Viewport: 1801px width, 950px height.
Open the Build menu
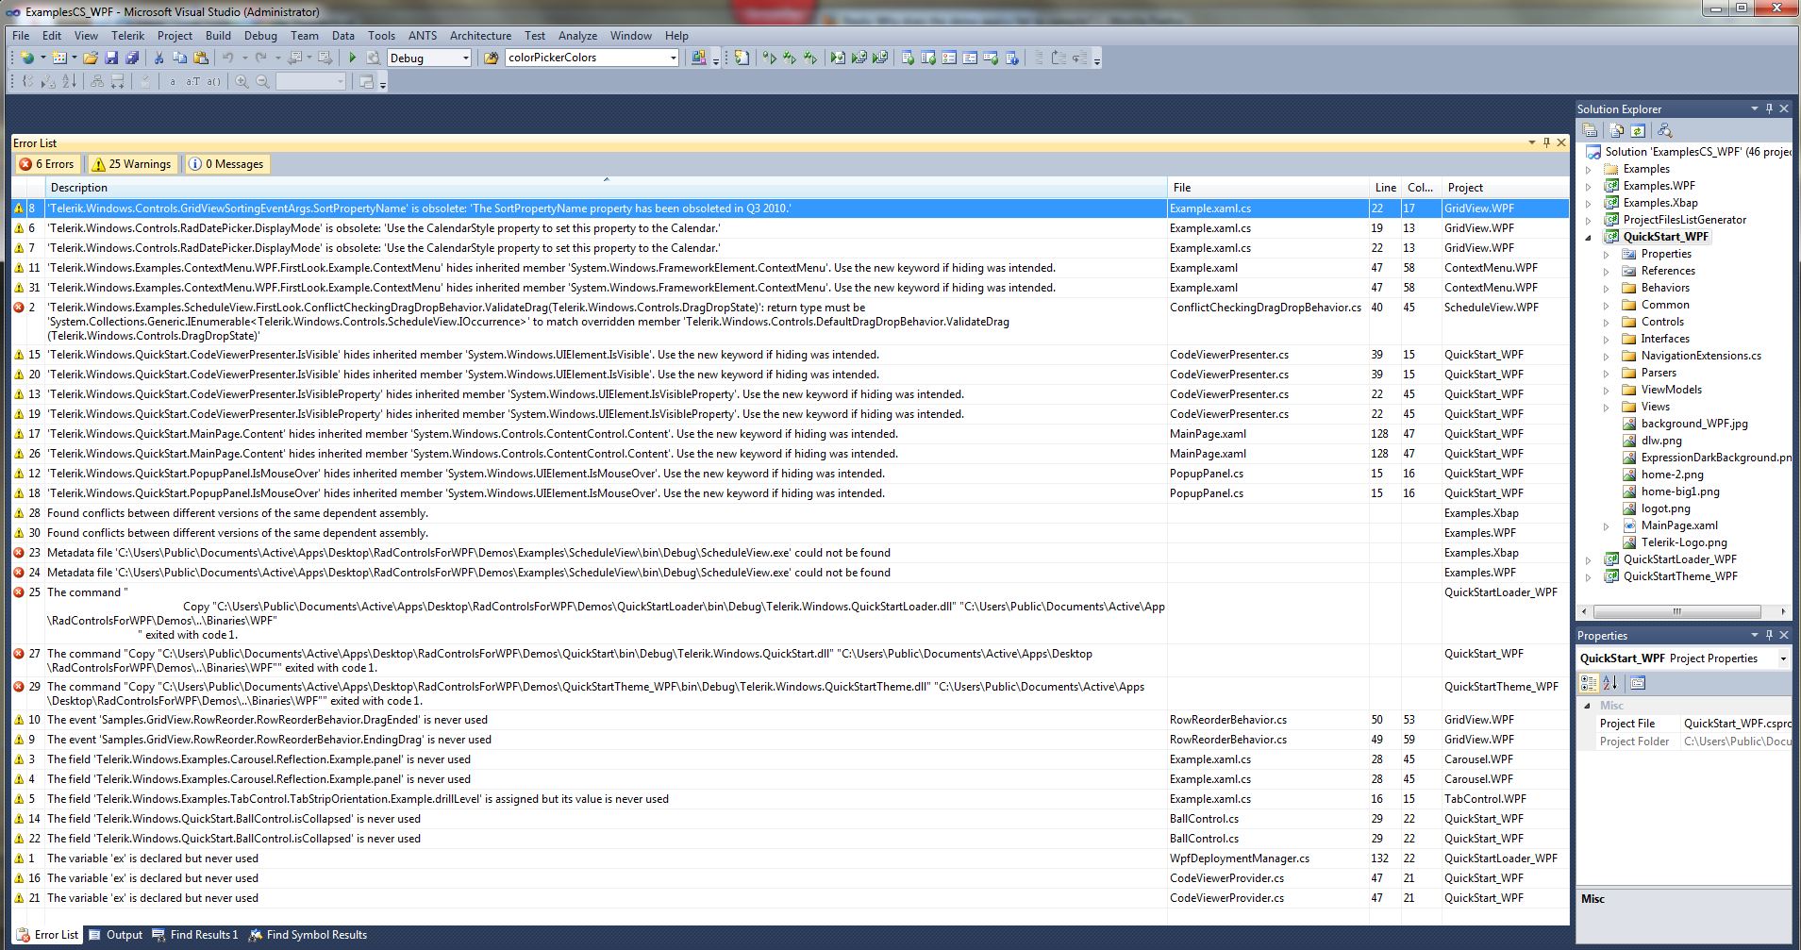(218, 36)
